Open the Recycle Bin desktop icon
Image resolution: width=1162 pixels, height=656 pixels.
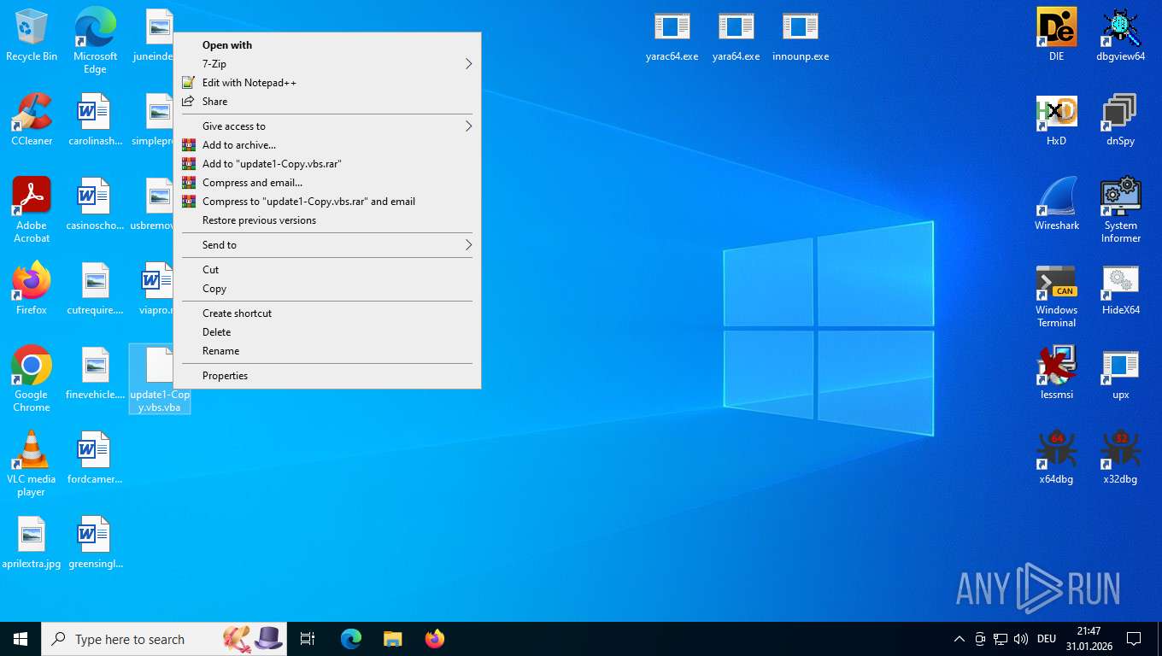click(32, 35)
